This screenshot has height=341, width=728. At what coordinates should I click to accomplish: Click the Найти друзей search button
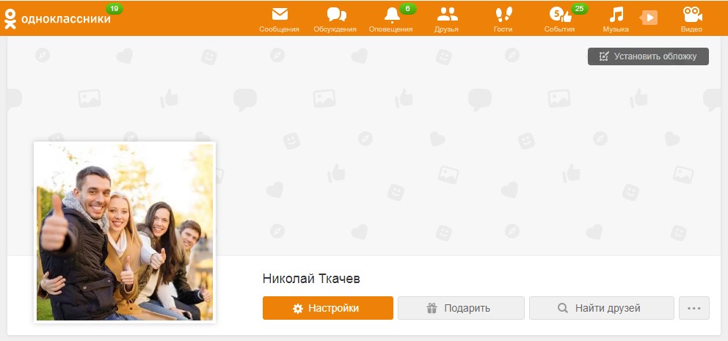click(602, 308)
